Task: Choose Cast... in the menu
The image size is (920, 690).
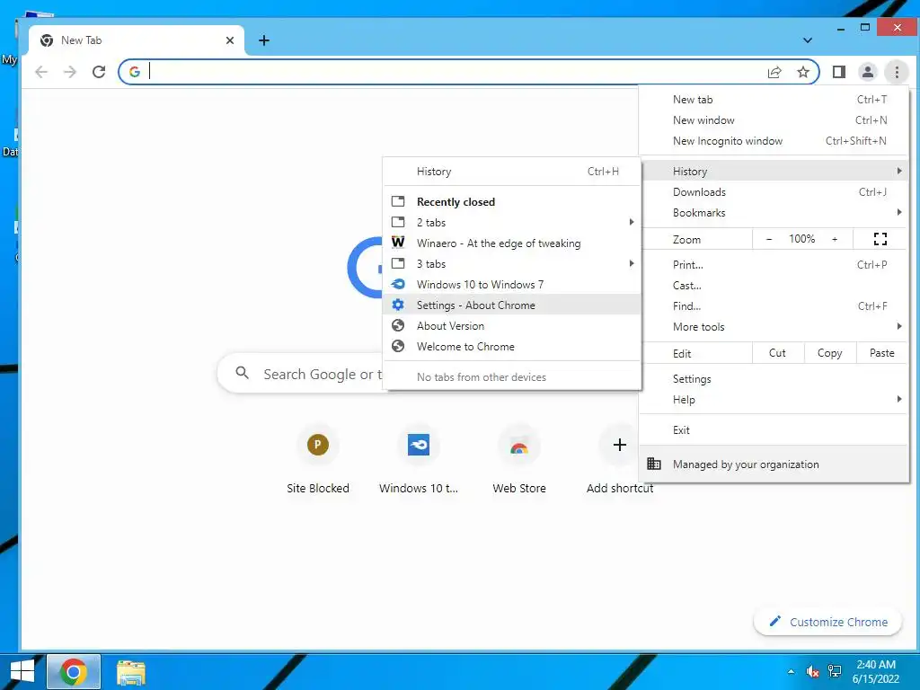Action: tap(774, 285)
